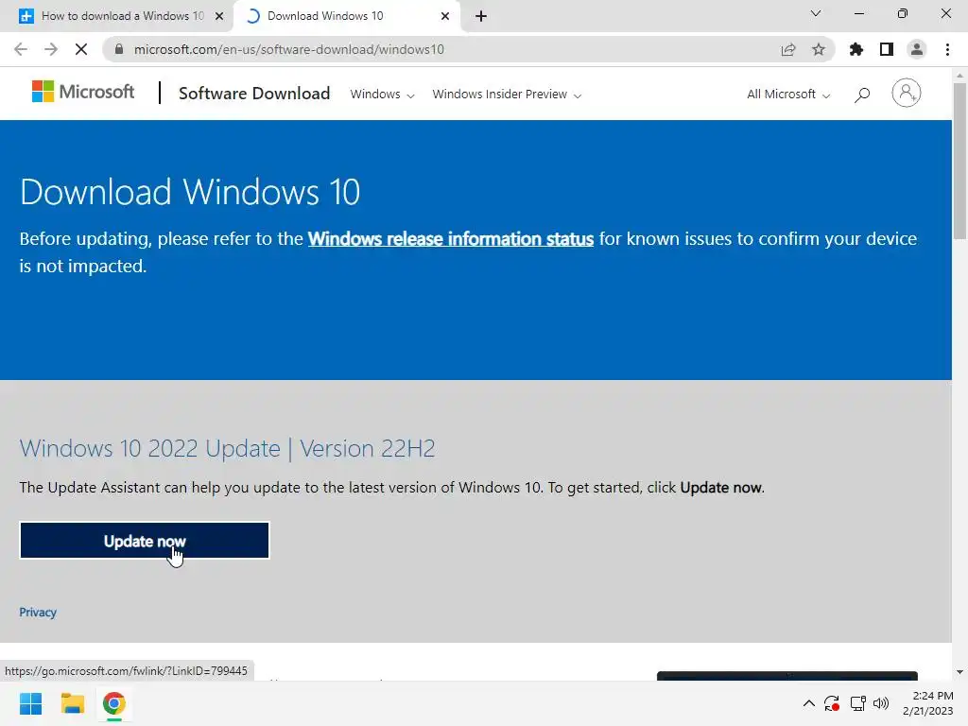968x726 pixels.
Task: Click Chrome icon in taskbar
Action: [x=113, y=703]
